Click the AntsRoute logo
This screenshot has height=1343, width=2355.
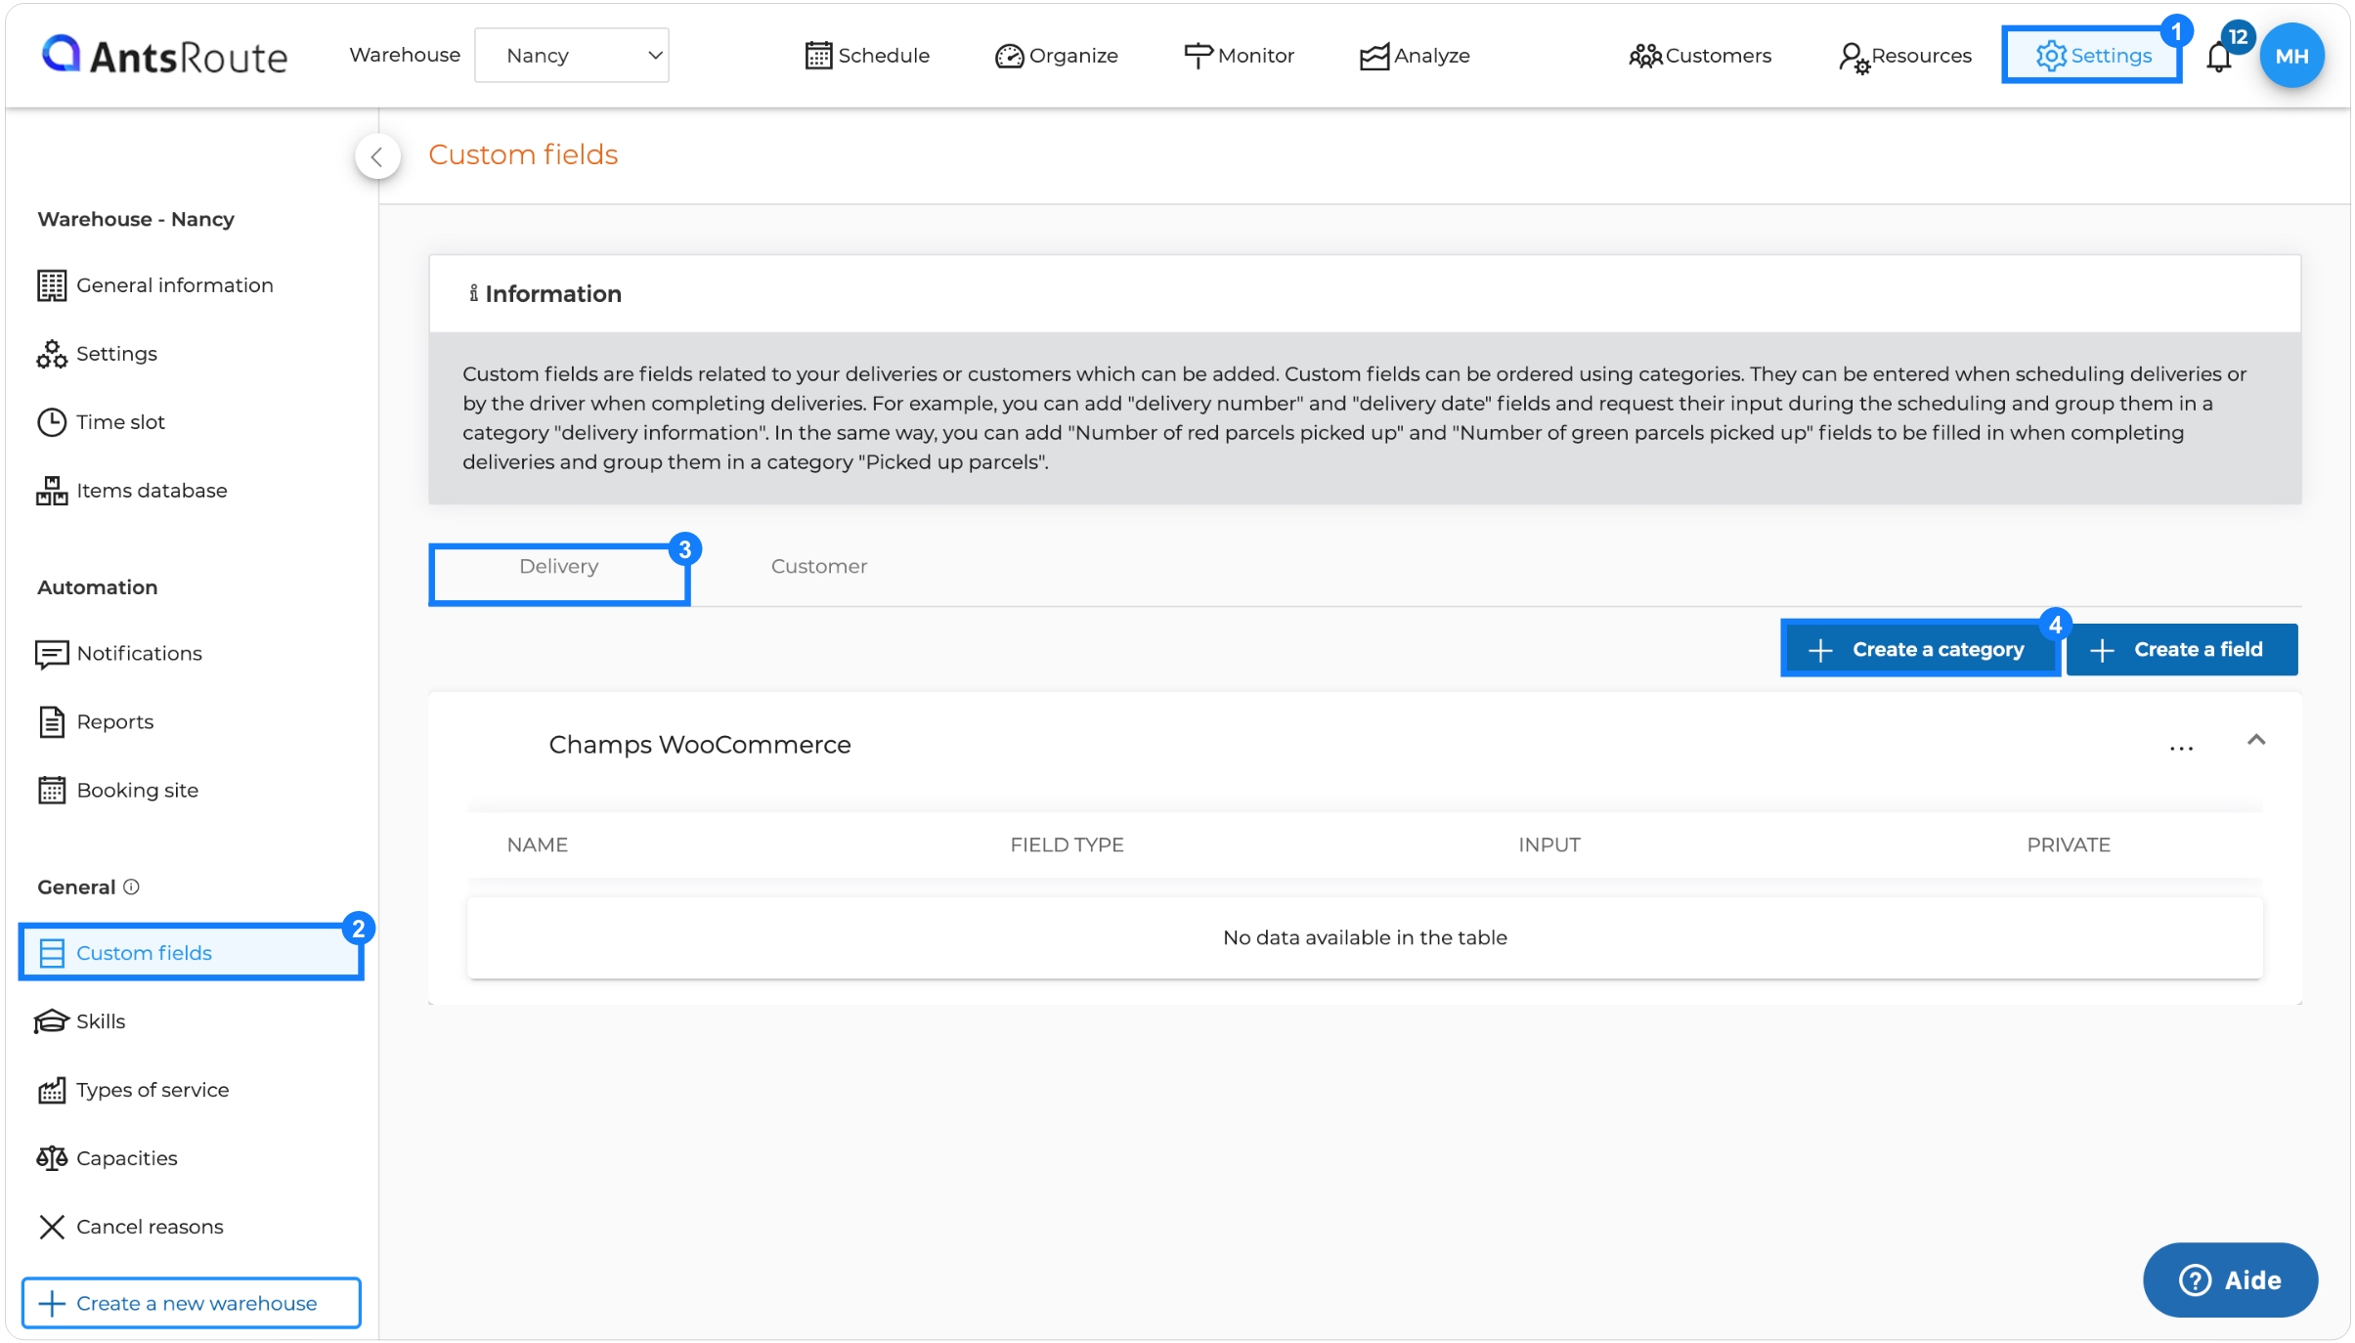tap(164, 56)
